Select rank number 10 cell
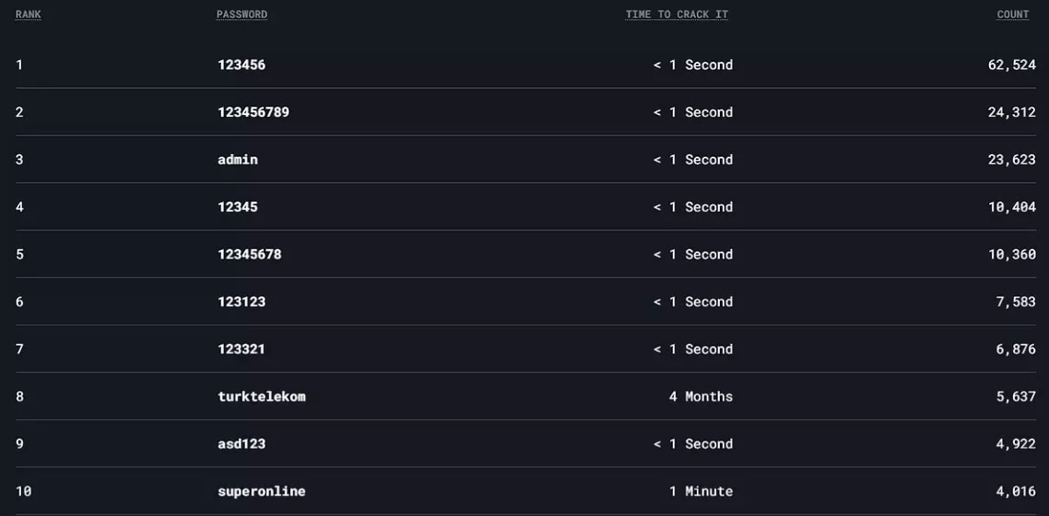The height and width of the screenshot is (516, 1049). tap(23, 492)
